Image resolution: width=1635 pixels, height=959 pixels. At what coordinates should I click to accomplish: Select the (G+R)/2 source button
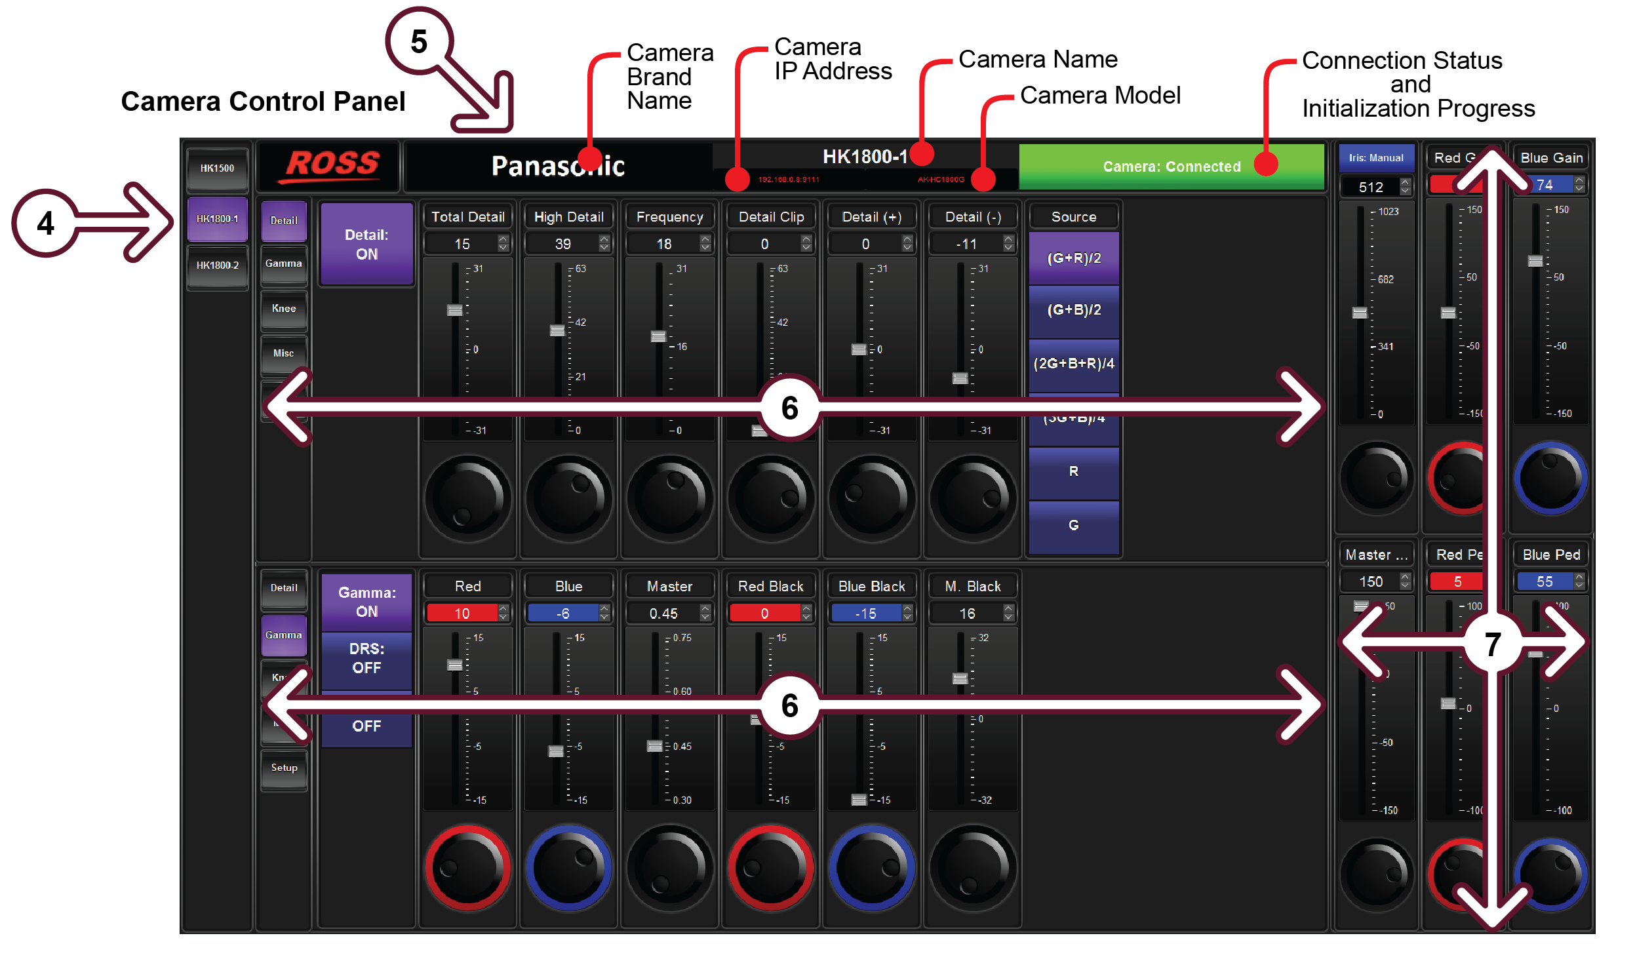[x=1073, y=258]
